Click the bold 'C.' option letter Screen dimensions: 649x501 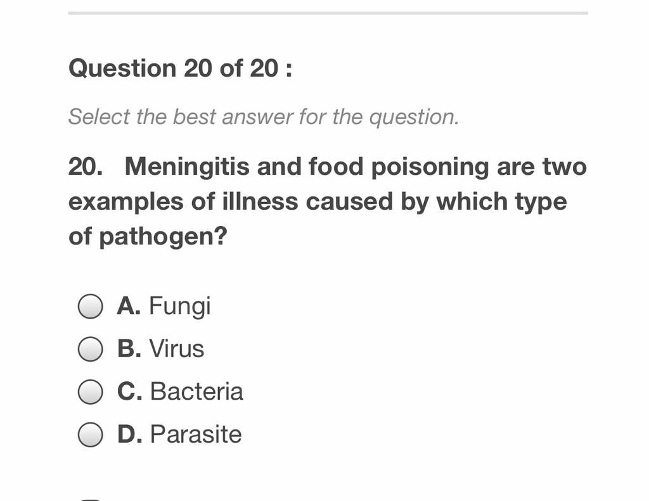[x=130, y=391]
